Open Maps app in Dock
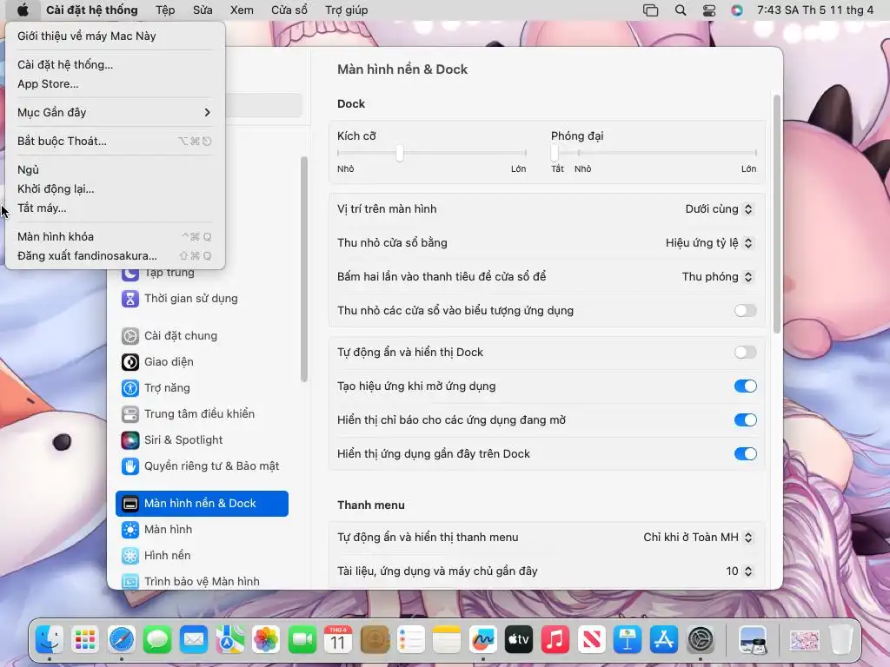This screenshot has height=667, width=890. [229, 640]
